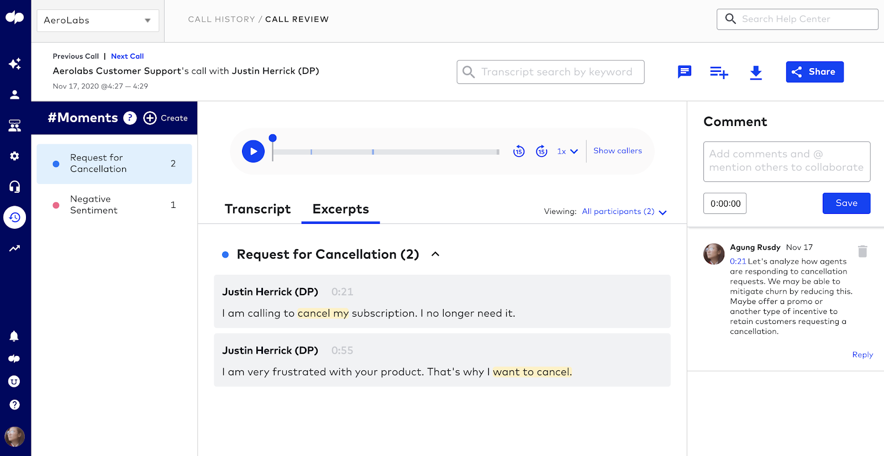Image resolution: width=884 pixels, height=456 pixels.
Task: Jump to the 0:55 Justin Herrick excerpt
Action: tap(442, 360)
